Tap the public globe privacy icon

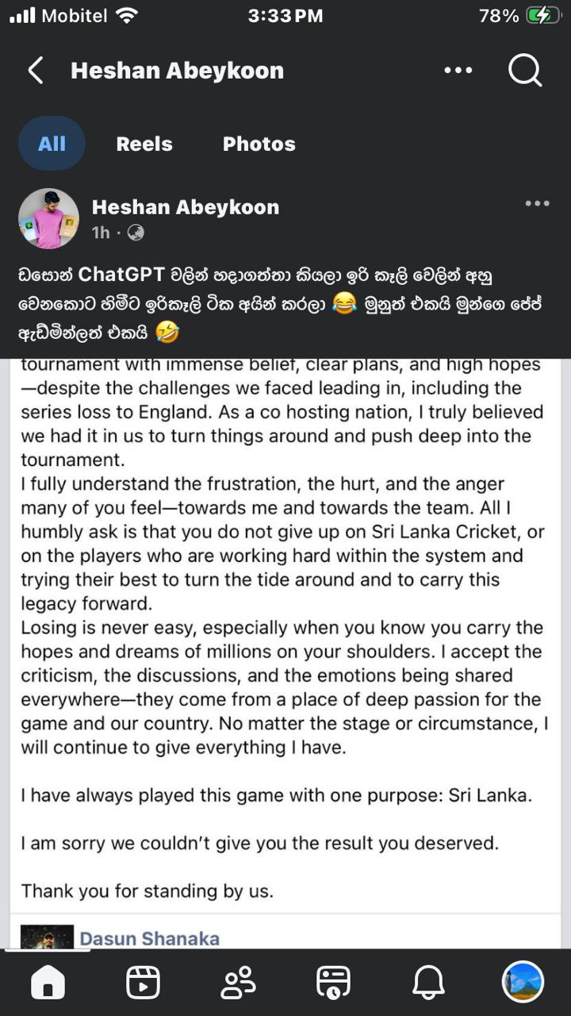coord(136,233)
